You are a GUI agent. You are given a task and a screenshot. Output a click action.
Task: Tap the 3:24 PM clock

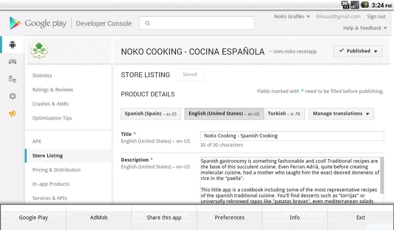click(x=382, y=5)
